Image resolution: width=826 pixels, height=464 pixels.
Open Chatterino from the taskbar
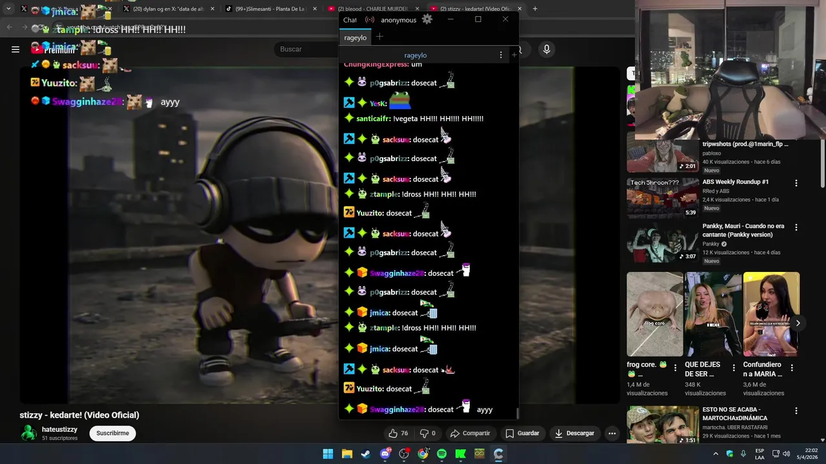[498, 454]
